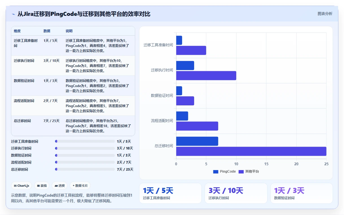Click the footnote paragraph starting 示意数据
This screenshot has width=344, height=215.
point(72,198)
